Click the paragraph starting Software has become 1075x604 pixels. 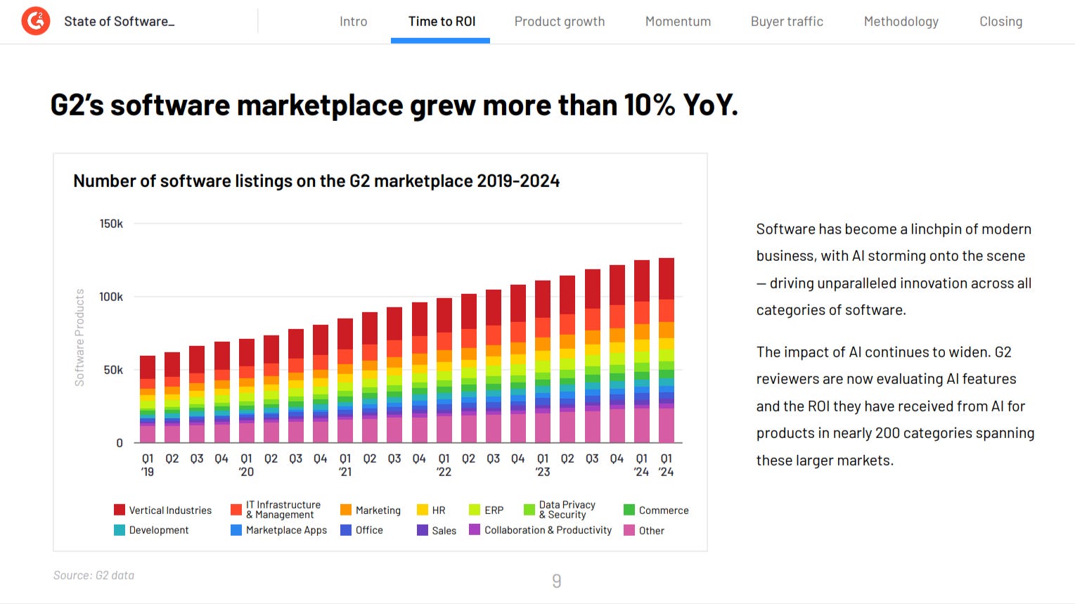894,269
